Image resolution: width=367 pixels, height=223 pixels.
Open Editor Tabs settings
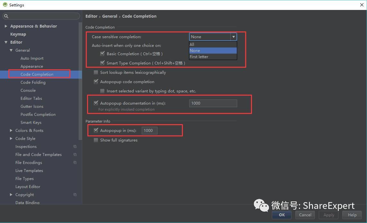tap(31, 99)
